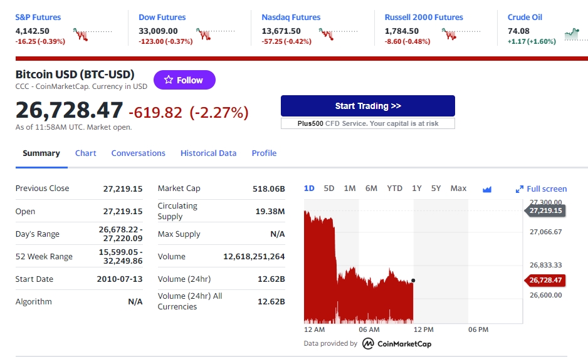Toggle the area chart type icon
The height and width of the screenshot is (357, 588).
486,189
